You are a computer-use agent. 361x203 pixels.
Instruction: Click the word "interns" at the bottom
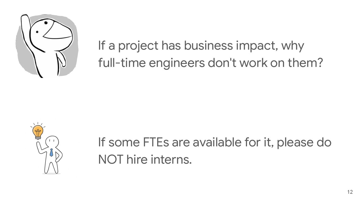171,160
